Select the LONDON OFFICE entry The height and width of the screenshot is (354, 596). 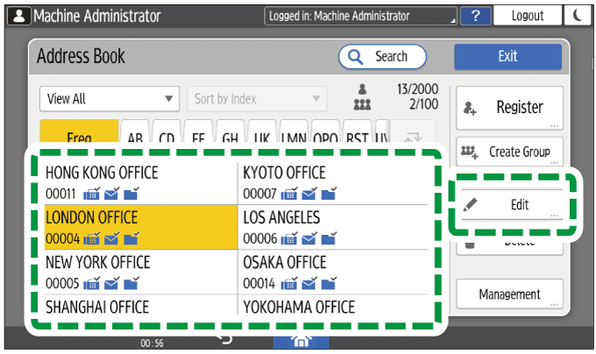140,226
